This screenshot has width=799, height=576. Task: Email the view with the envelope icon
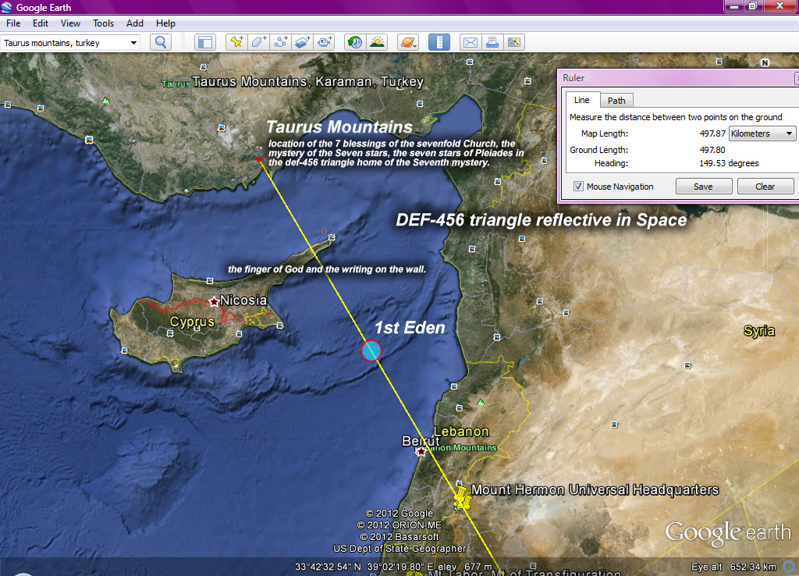[x=471, y=42]
